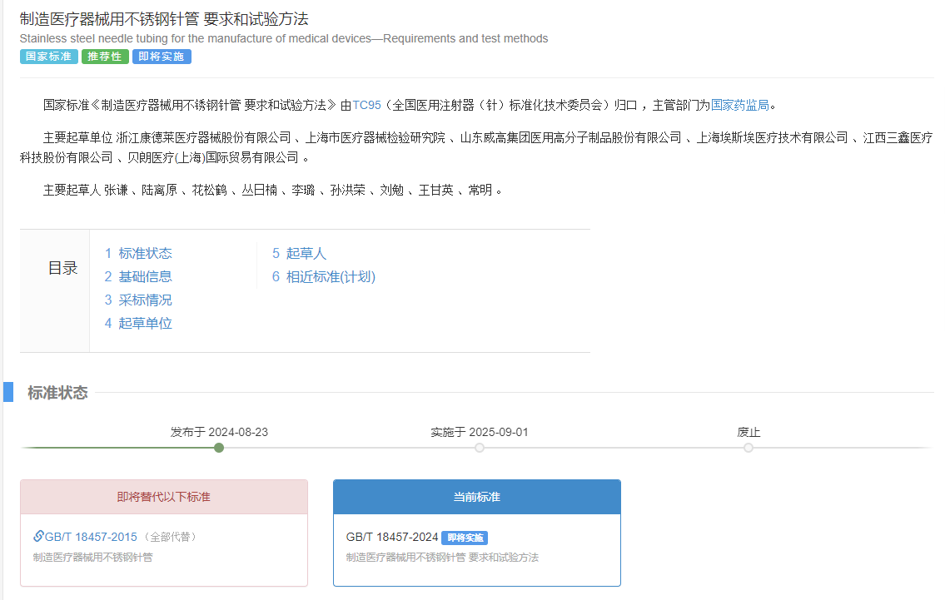
Task: Click the pink 即将替代以下标准 card header
Action: point(164,497)
